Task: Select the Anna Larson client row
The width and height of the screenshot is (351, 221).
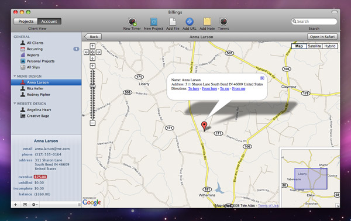Action: pos(46,82)
